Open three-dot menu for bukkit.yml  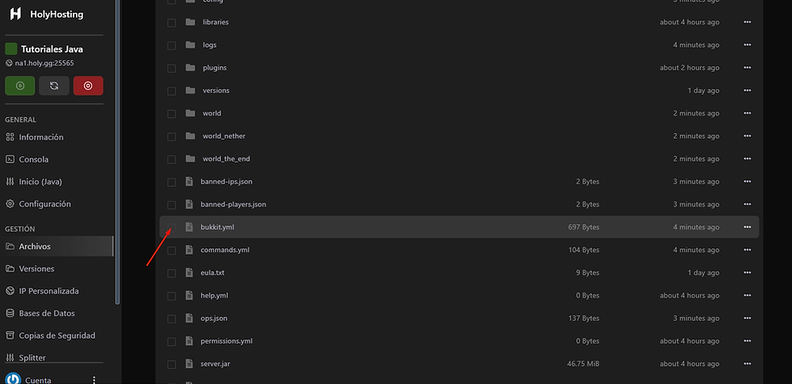click(x=747, y=227)
